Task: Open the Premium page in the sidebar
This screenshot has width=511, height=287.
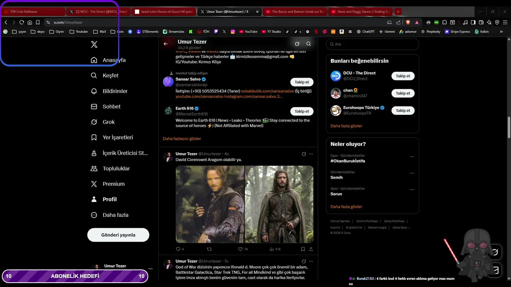Action: (108, 184)
